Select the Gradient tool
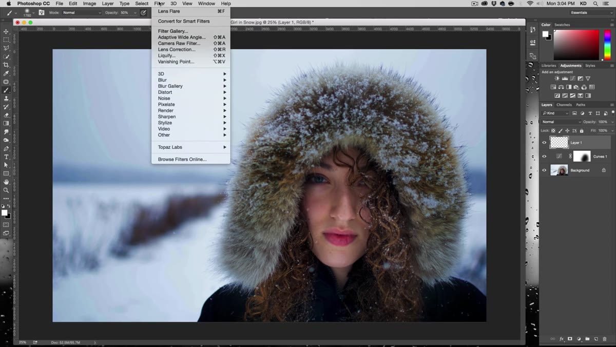This screenshot has width=616, height=347. coord(6,123)
